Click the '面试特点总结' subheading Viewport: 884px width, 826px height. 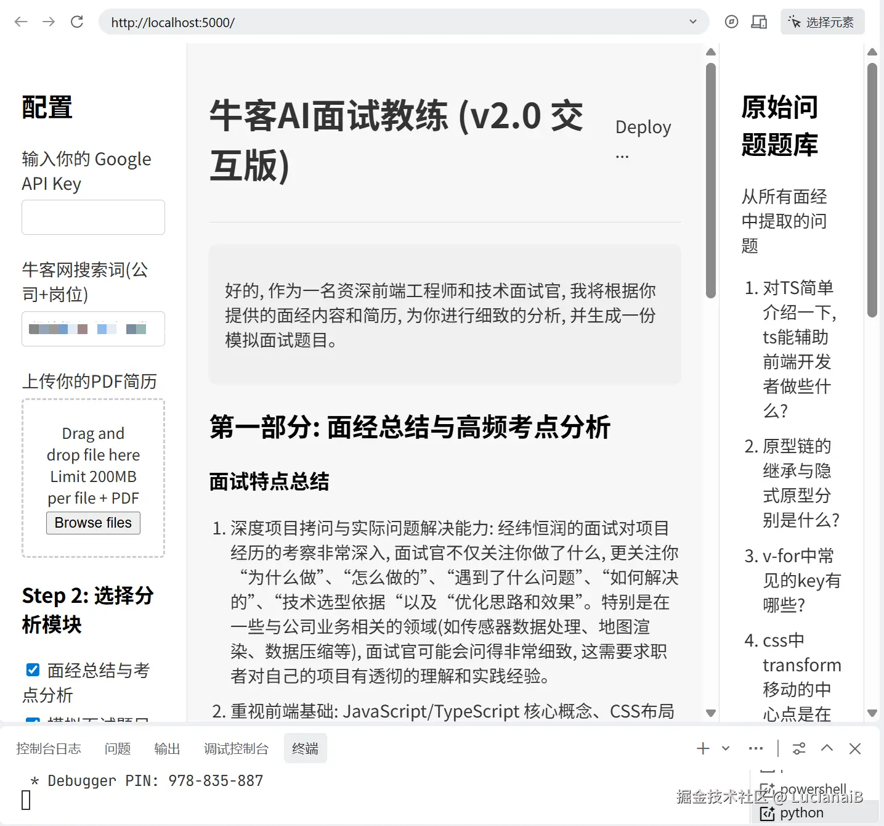[269, 481]
